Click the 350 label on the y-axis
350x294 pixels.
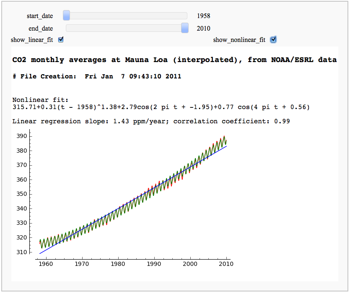(22, 194)
